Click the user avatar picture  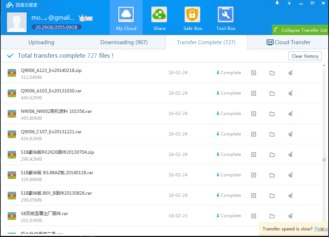[17, 22]
